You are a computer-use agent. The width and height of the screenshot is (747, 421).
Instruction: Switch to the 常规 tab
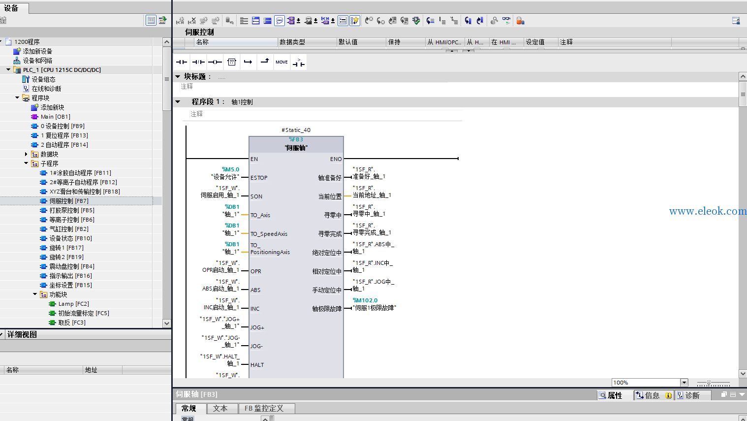tap(189, 408)
